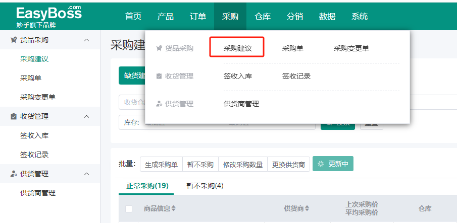
Task: Click the batch 更换供货商 button
Action: tap(288, 165)
